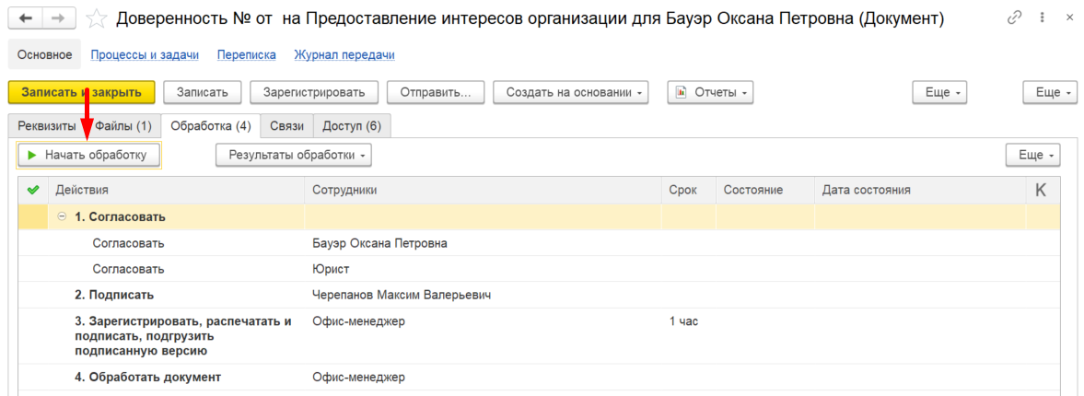Click the Сотрудники column header
1084x396 pixels.
click(x=483, y=190)
